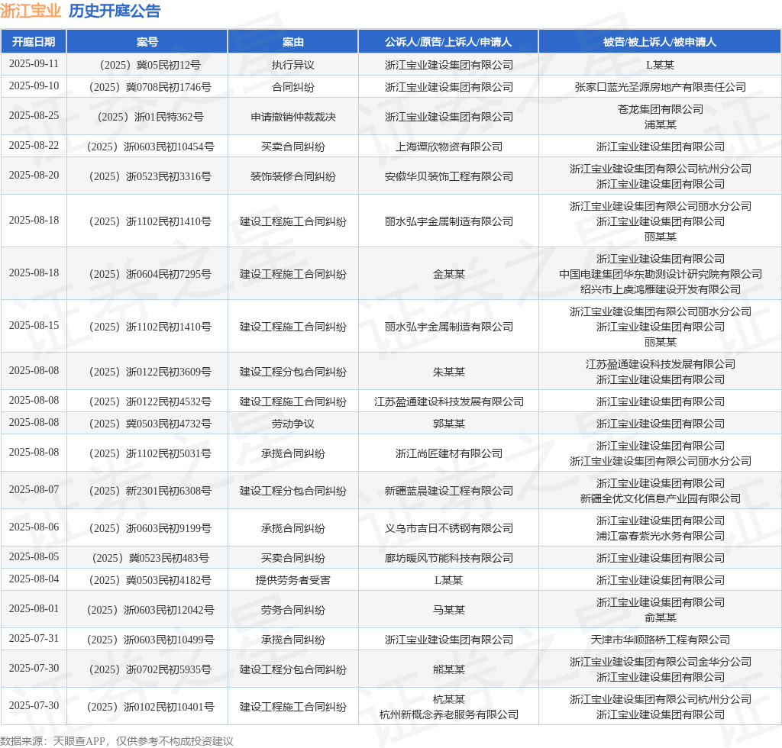
Task: Click defendant 俞某某
Action: tap(661, 617)
